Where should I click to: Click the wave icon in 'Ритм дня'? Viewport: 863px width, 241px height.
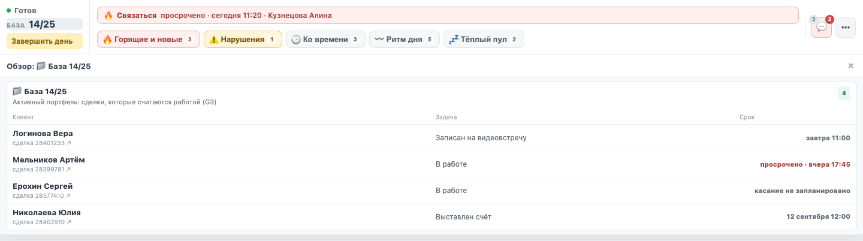tap(379, 40)
